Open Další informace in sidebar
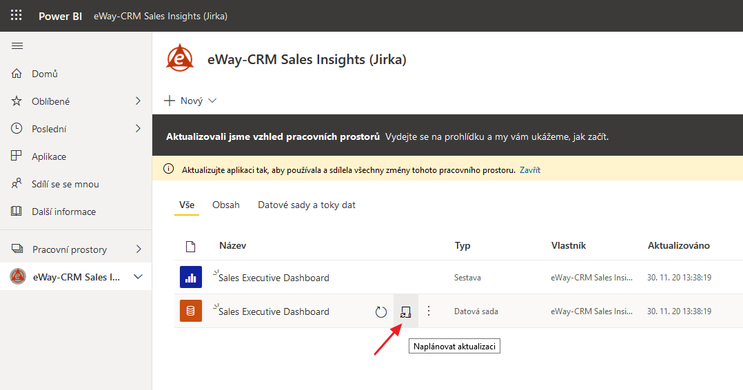The width and height of the screenshot is (743, 390). [63, 212]
